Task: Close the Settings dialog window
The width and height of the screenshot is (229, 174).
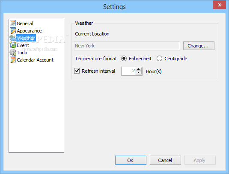Action: point(219,5)
